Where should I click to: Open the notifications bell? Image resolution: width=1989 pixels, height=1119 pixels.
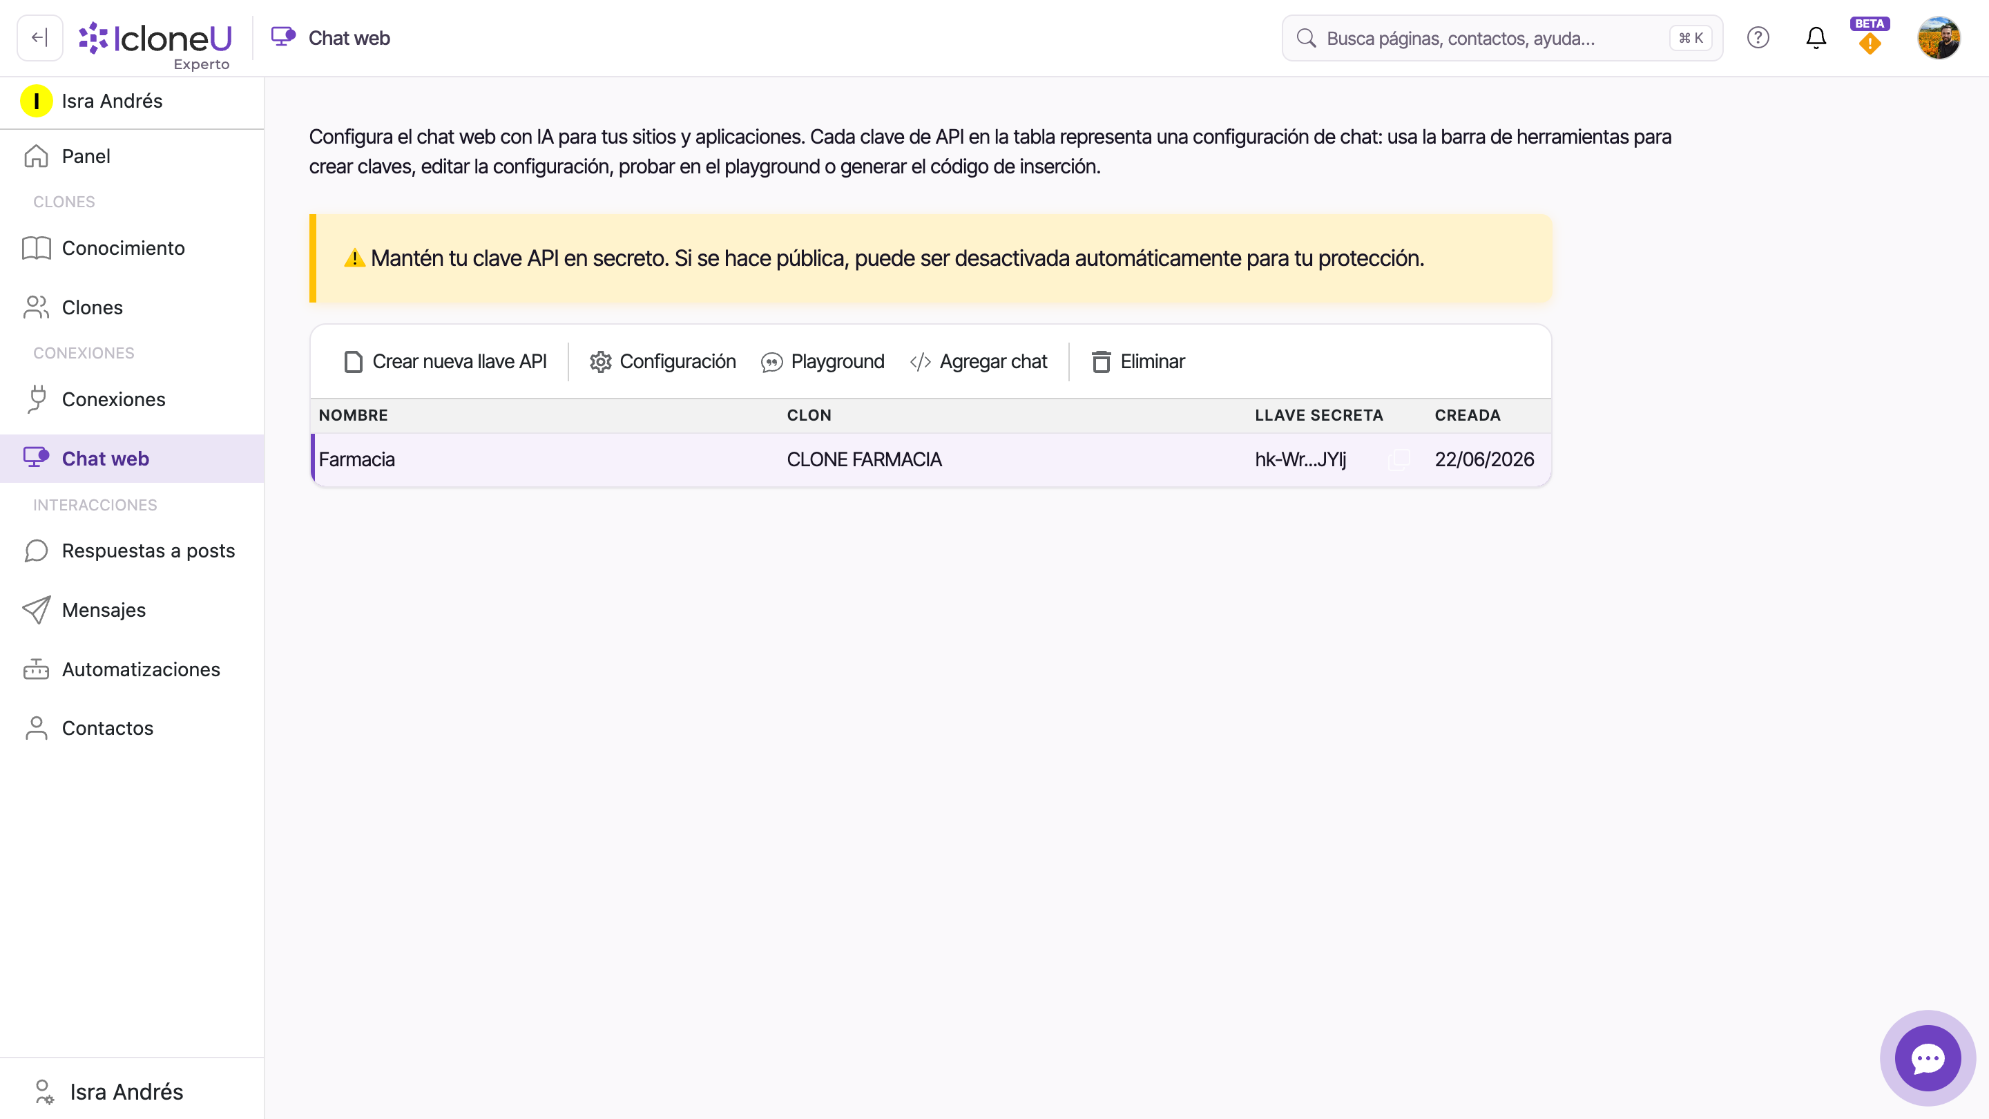coord(1816,38)
